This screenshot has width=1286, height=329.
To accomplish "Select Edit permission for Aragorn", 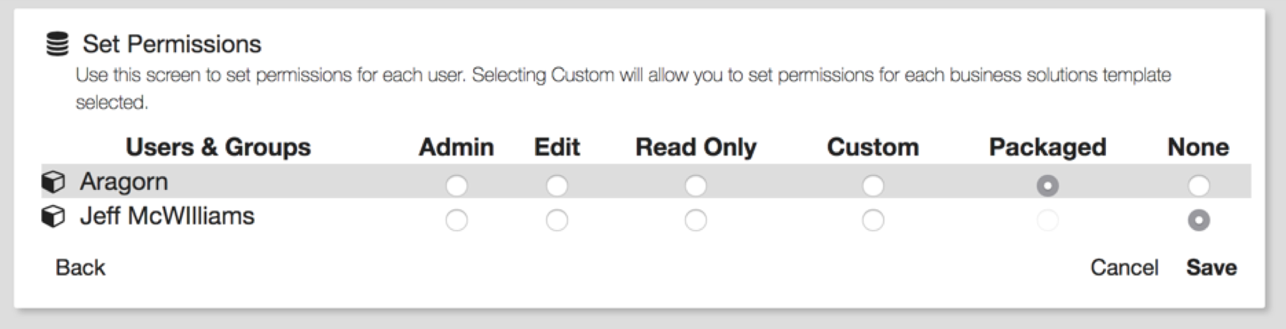I will click(557, 186).
